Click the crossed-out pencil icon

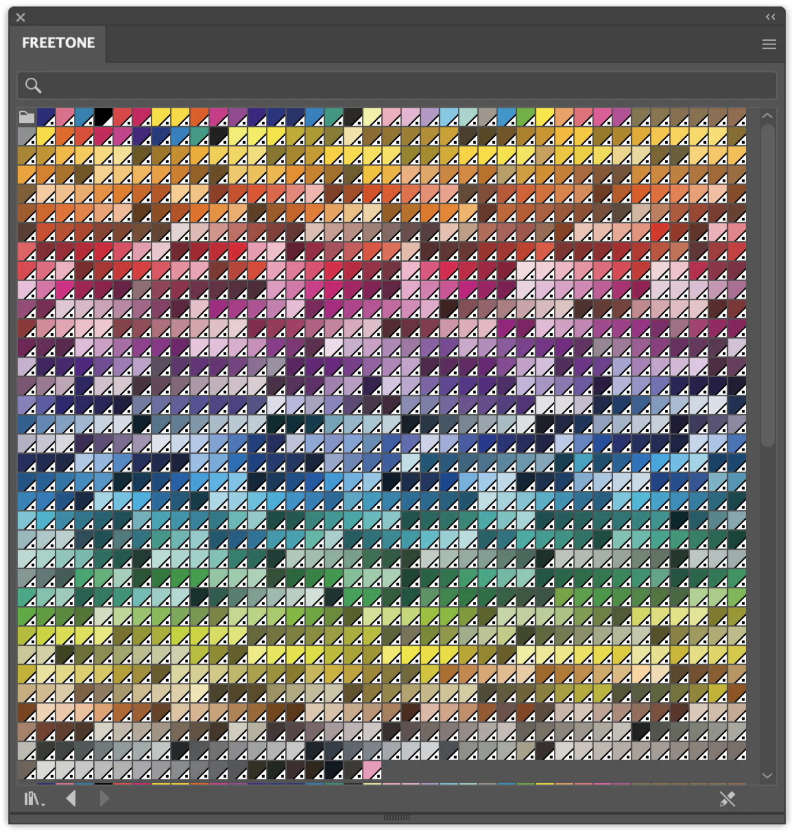(727, 799)
